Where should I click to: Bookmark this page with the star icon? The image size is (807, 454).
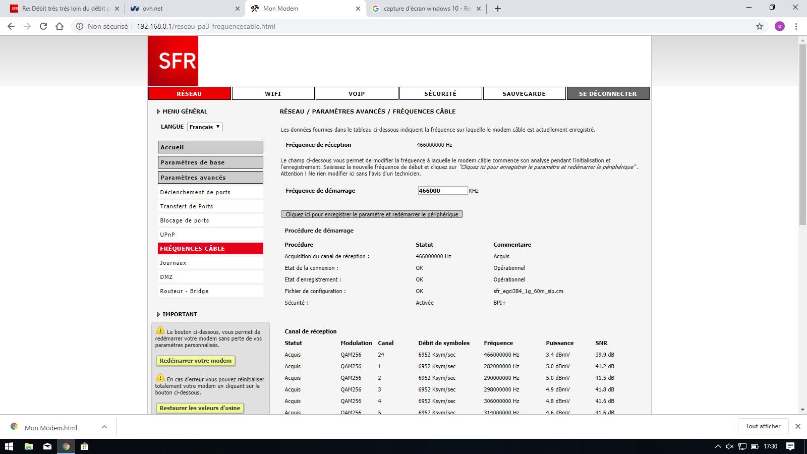point(759,26)
